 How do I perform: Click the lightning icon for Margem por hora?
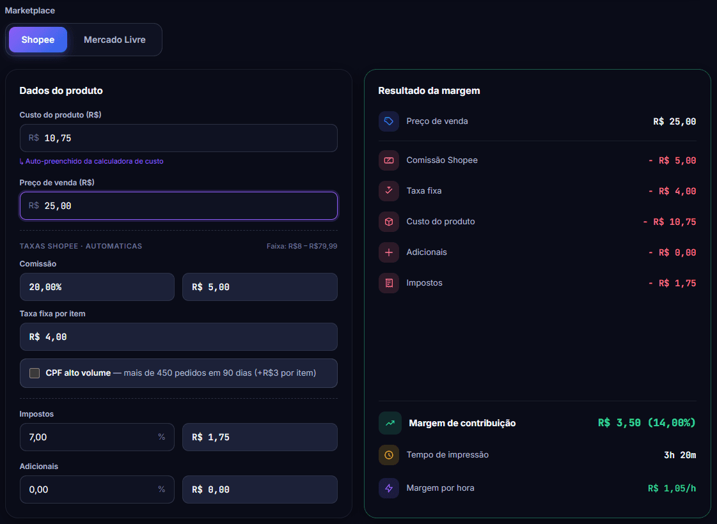pos(389,488)
